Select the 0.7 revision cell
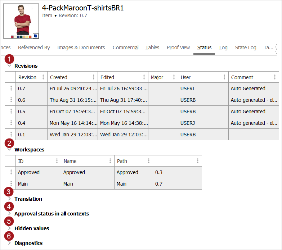Screen dimensions: 282x250 tap(31, 88)
